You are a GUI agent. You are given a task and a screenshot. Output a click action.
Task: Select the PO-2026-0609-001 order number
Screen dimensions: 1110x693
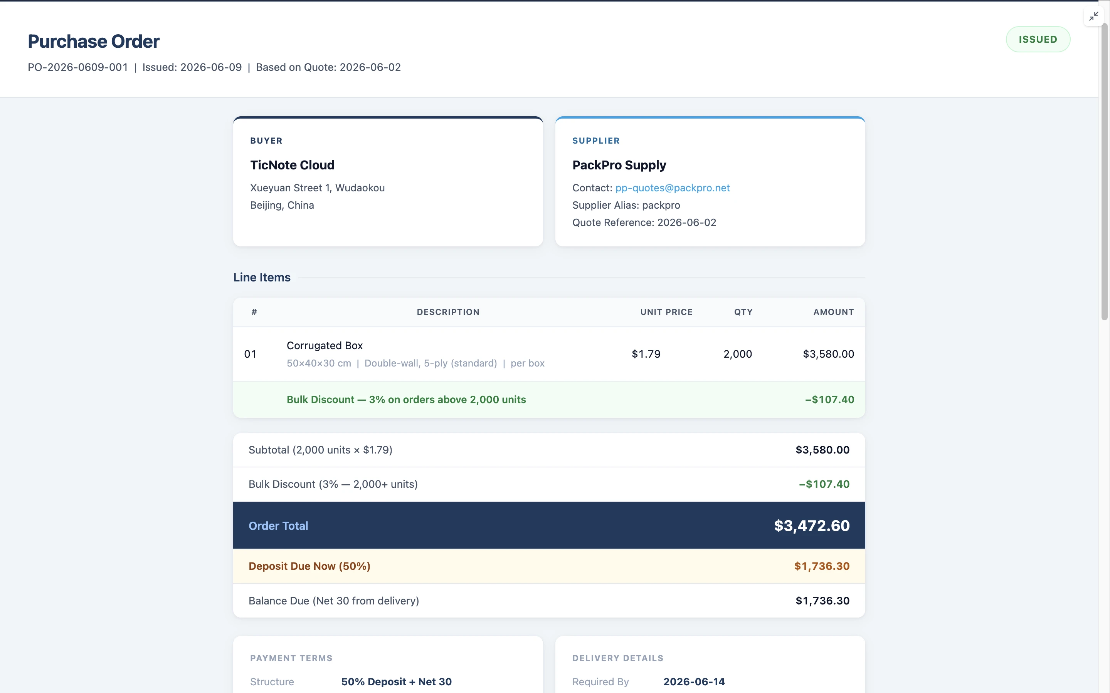78,67
